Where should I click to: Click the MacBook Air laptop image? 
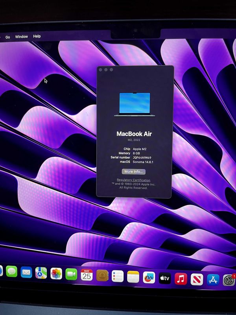135,104
